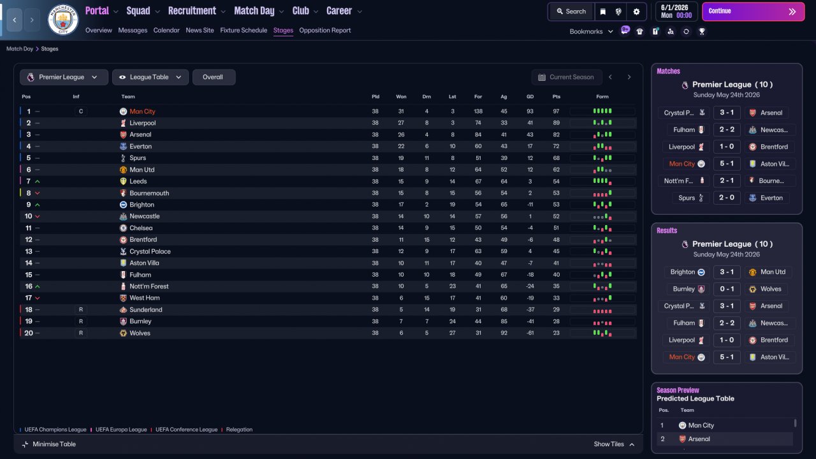Click the champions 'C' badge on Man City row
The width and height of the screenshot is (816, 459).
tap(80, 112)
